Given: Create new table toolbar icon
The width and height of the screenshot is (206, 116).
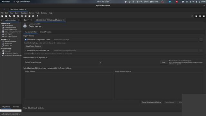Looking at the screenshot, I should [18, 16].
